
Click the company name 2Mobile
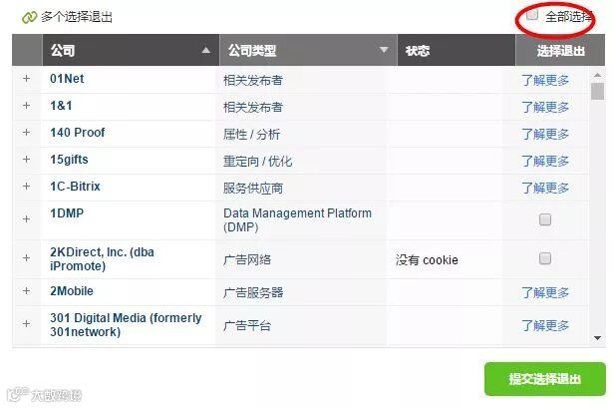(72, 291)
